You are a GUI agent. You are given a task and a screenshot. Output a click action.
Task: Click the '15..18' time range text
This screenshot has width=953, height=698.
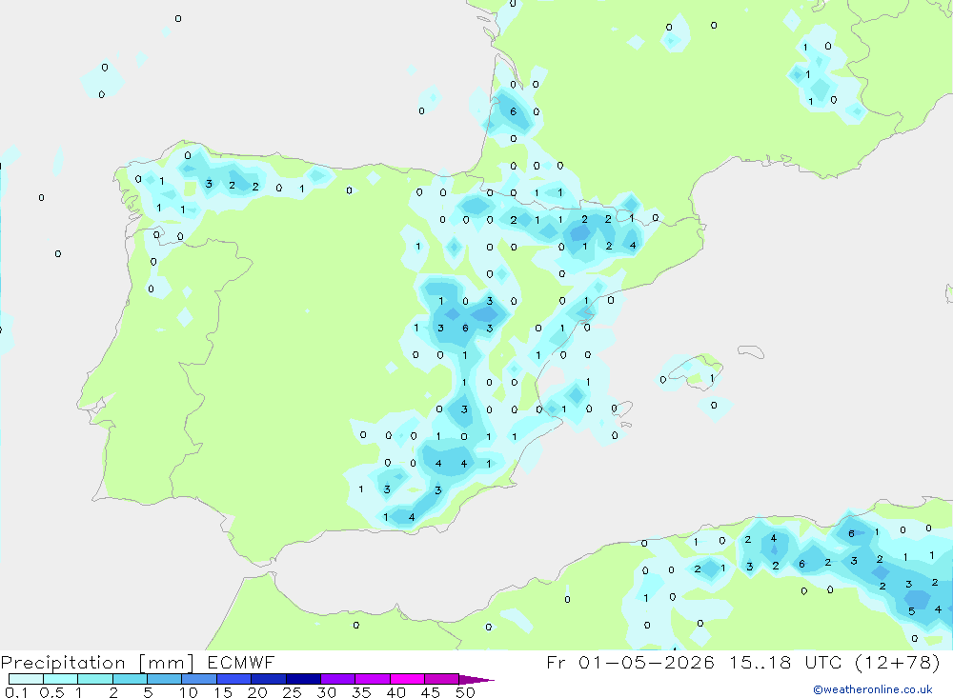coord(760,662)
